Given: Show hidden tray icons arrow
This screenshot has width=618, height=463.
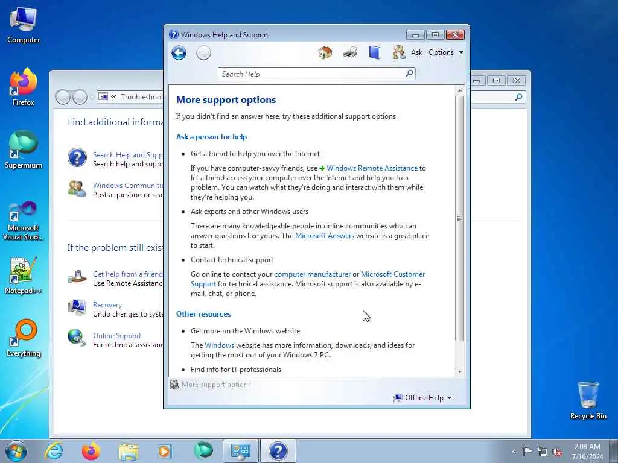Looking at the screenshot, I should point(513,452).
